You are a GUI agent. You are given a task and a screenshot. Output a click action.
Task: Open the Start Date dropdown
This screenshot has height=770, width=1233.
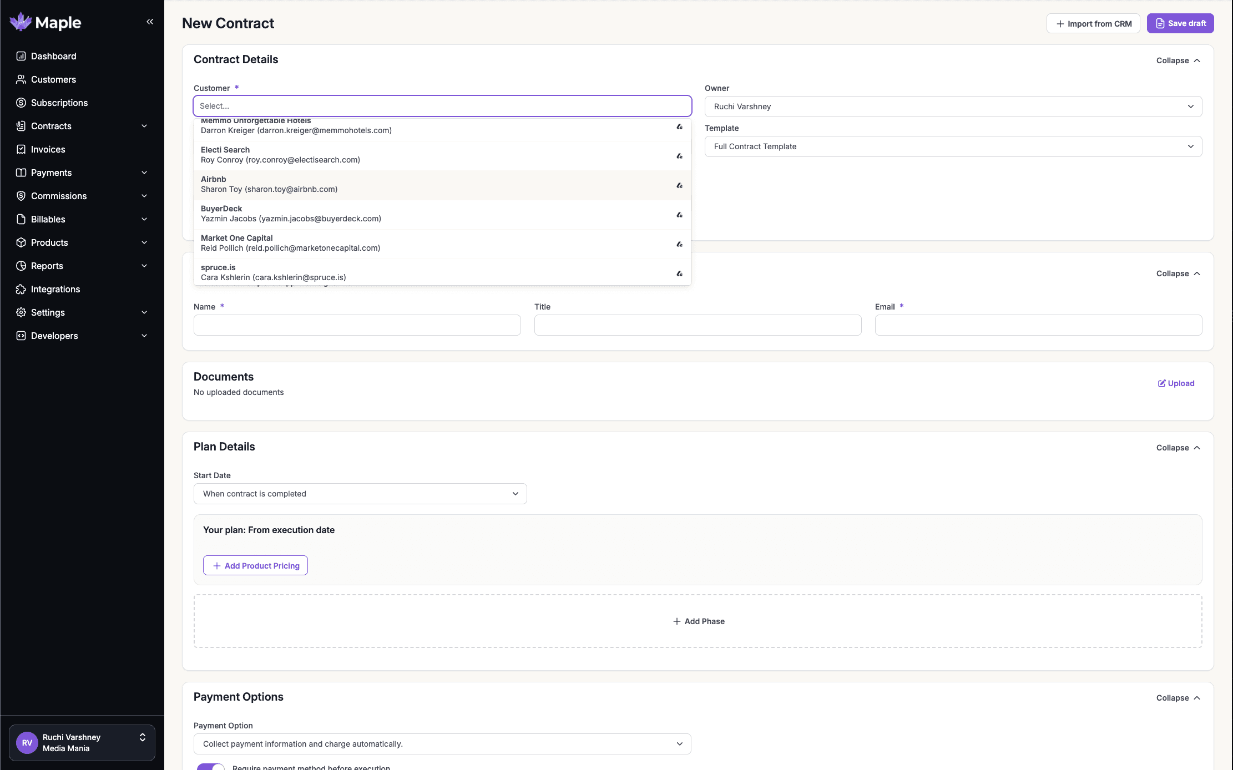pyautogui.click(x=360, y=494)
